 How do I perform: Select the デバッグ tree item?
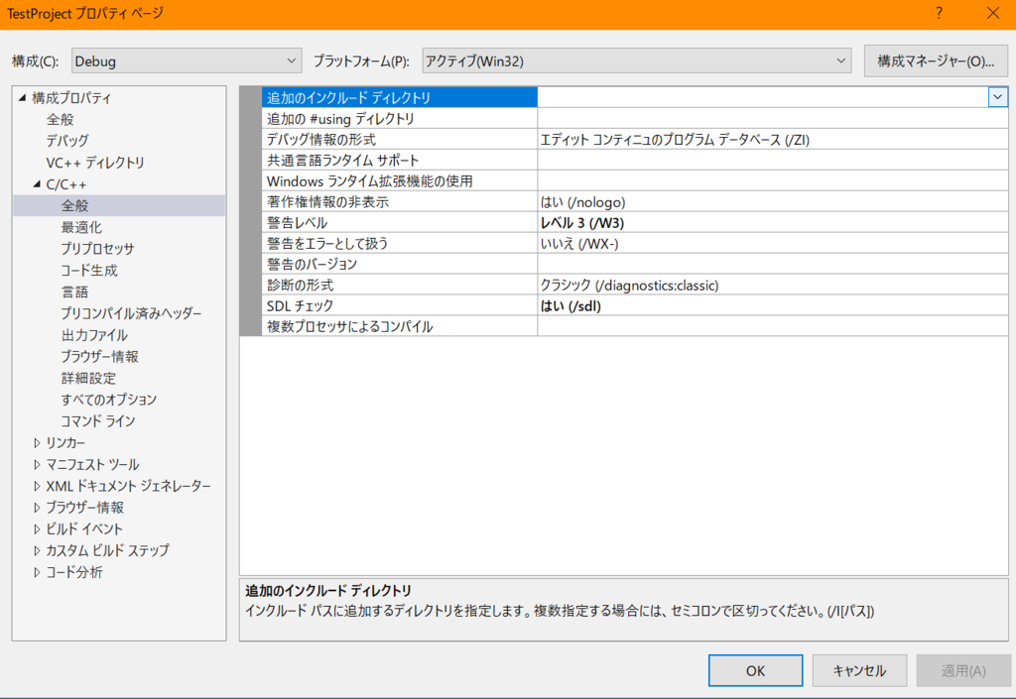67,141
